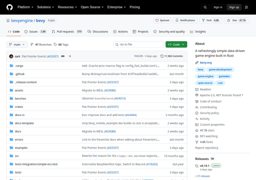Screen dimensions: 256x180
Task: Click the release tag icon for v0.19.1
Action: point(197,166)
